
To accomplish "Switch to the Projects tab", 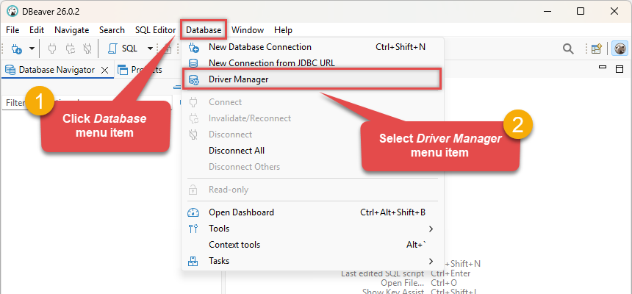I will coord(140,70).
